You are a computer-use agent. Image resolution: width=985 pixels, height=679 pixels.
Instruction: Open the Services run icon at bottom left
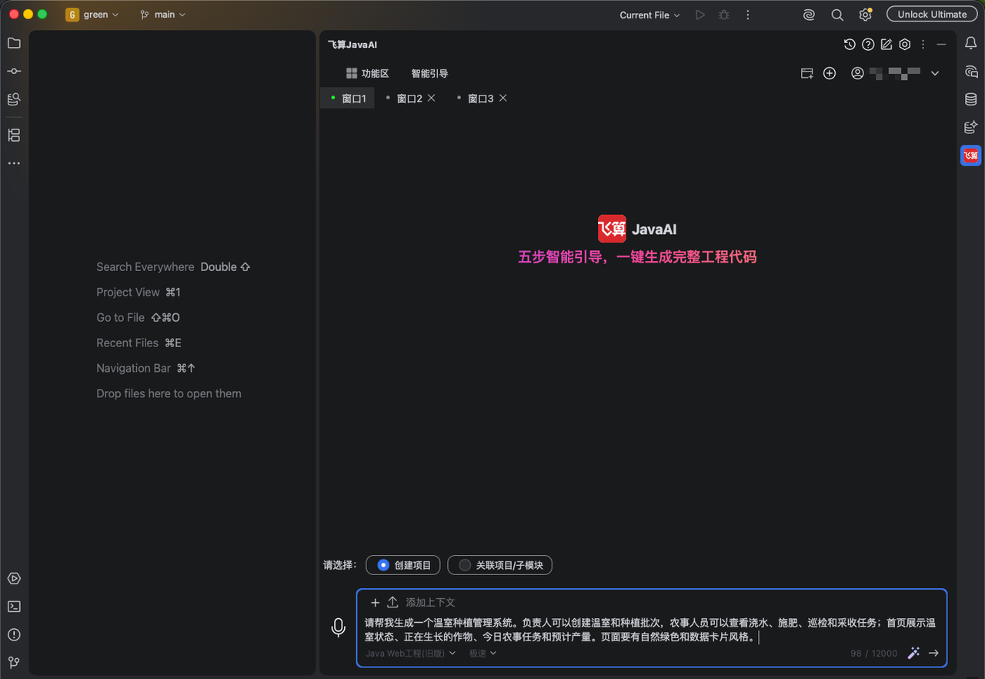[14, 578]
